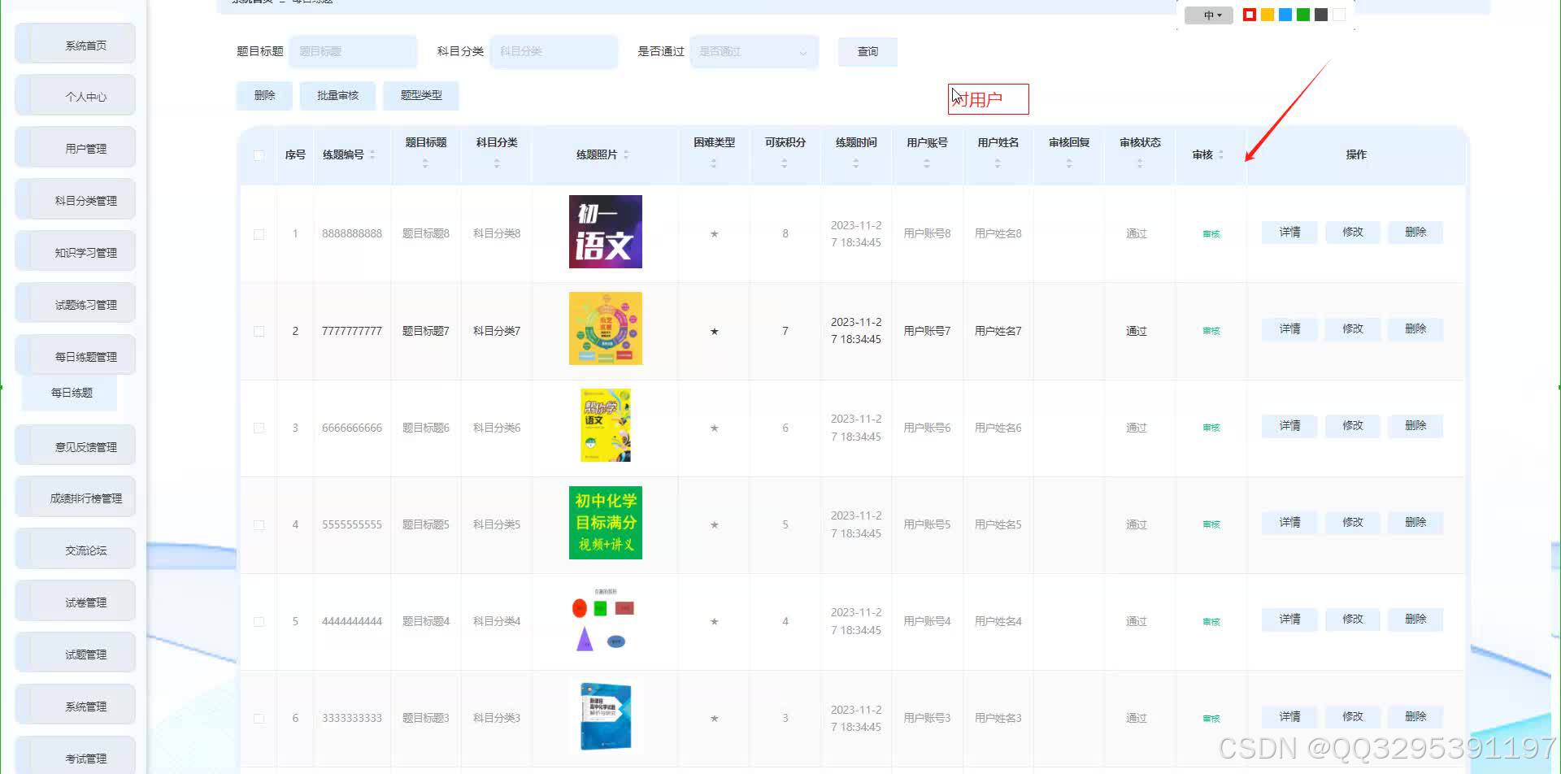This screenshot has width=1561, height=774.
Task: Navigate to 交流论坛
Action: point(85,549)
